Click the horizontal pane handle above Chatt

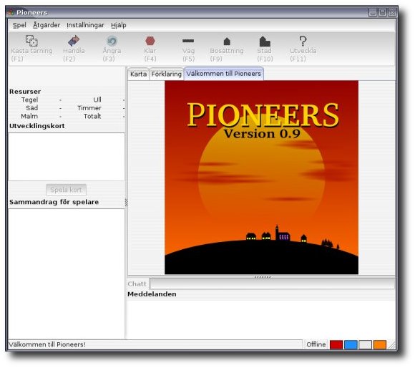pyautogui.click(x=263, y=276)
